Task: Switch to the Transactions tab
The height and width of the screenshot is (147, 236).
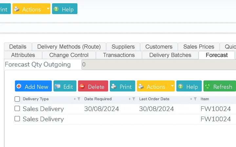Action: click(119, 55)
